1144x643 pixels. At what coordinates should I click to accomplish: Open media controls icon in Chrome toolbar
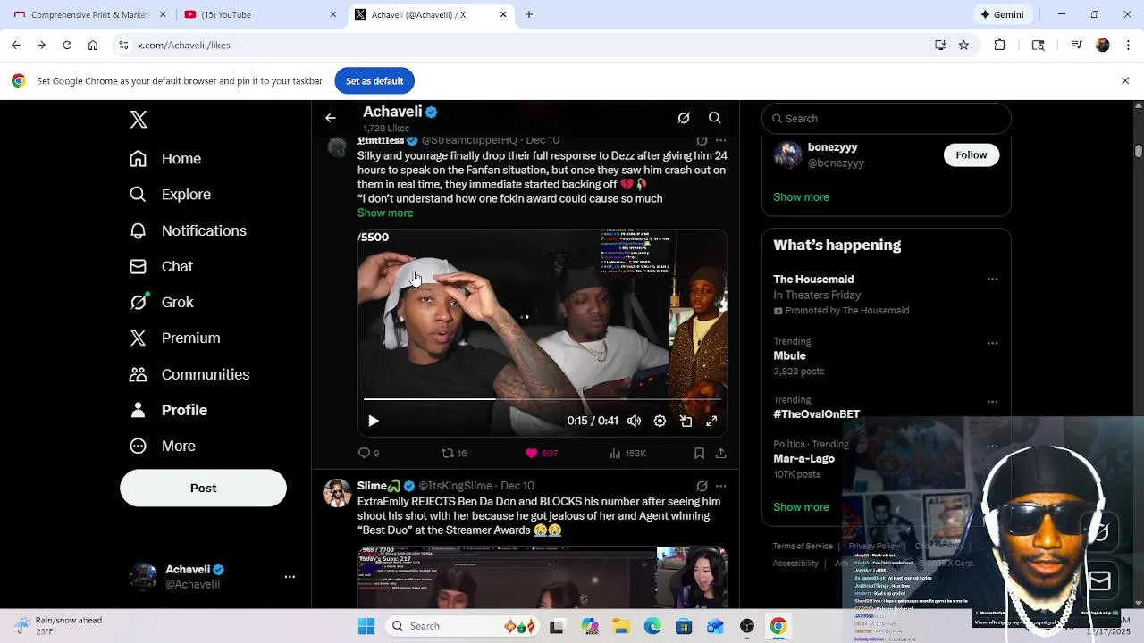[x=1077, y=45]
